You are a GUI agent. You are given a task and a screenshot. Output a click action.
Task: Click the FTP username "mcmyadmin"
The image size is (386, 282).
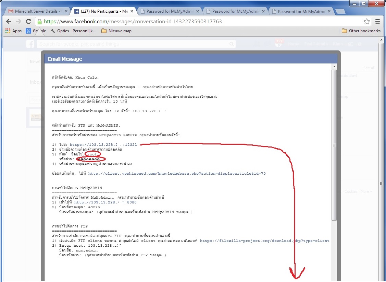(87, 250)
